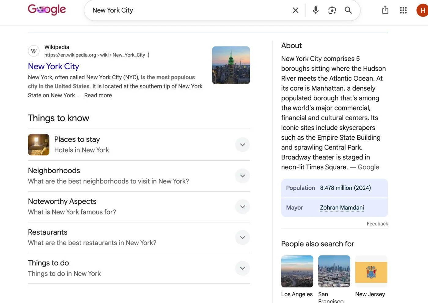
Task: Expand the Noteworthy Aspects chevron
Action: [x=242, y=207]
